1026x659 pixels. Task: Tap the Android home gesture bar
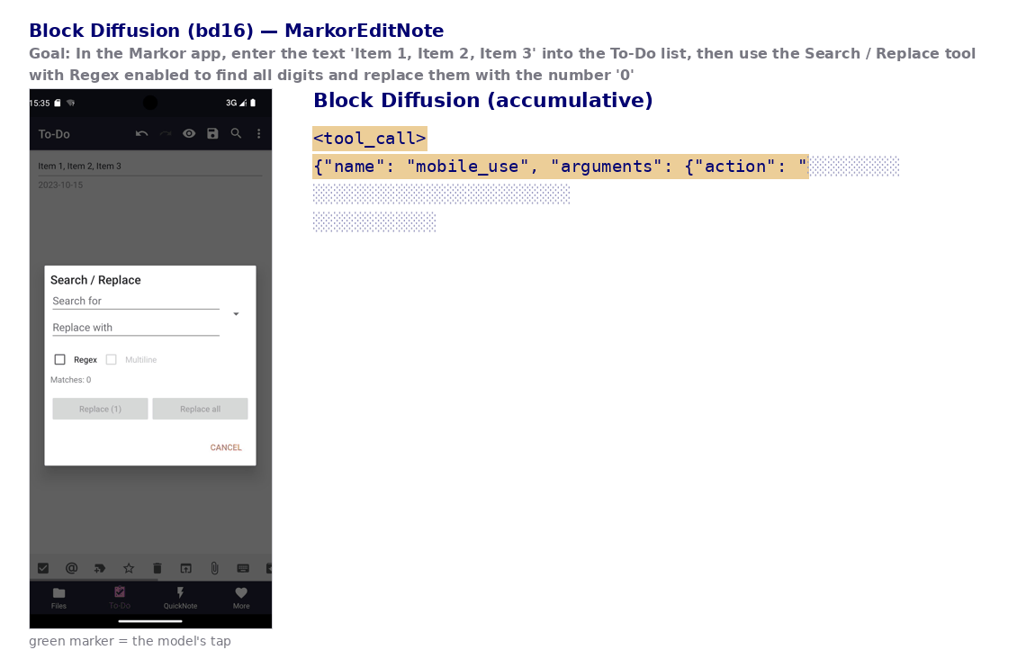click(x=150, y=621)
